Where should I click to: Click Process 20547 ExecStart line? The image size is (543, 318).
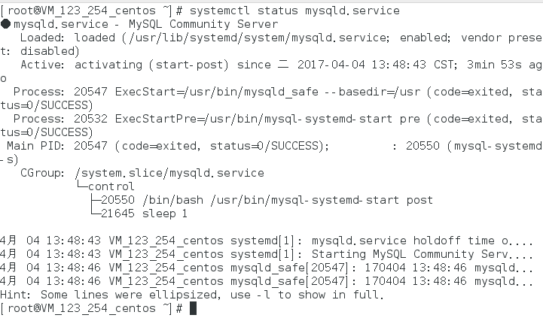(x=271, y=98)
